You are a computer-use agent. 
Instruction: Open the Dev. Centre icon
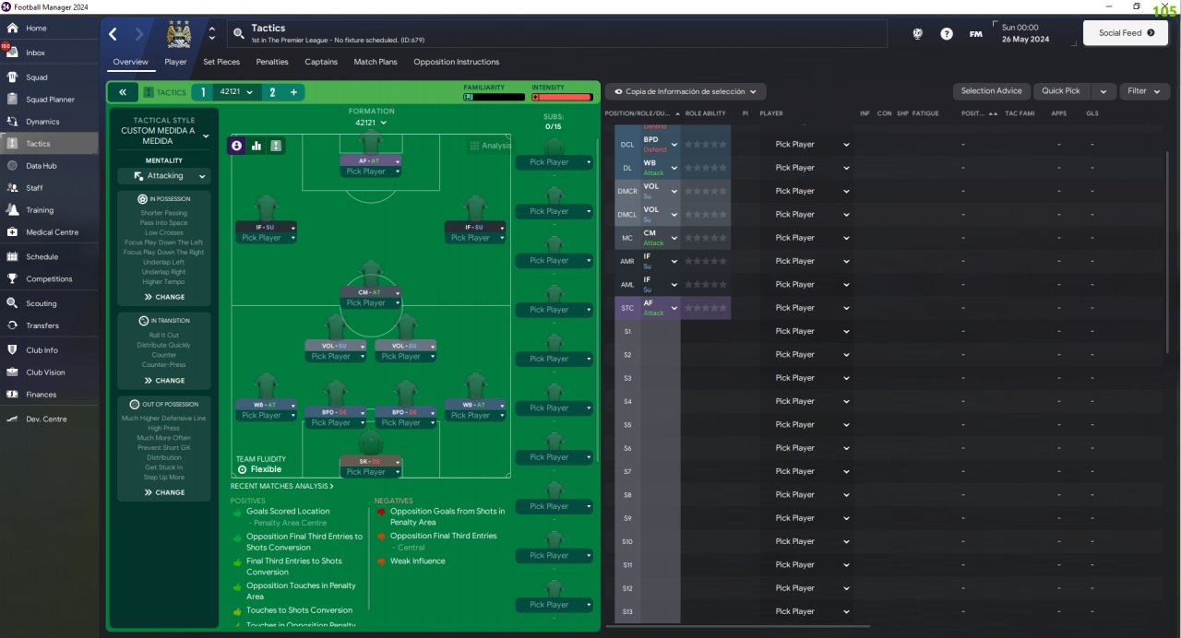12,419
